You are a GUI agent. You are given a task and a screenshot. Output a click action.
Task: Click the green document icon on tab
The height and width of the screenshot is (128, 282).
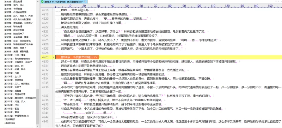coord(42,2)
